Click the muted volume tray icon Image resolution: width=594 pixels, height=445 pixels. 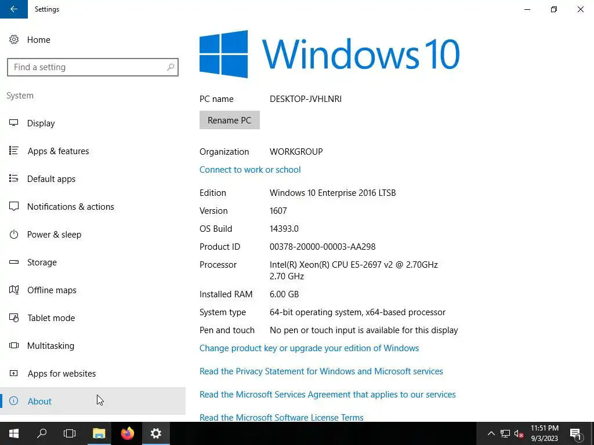519,433
